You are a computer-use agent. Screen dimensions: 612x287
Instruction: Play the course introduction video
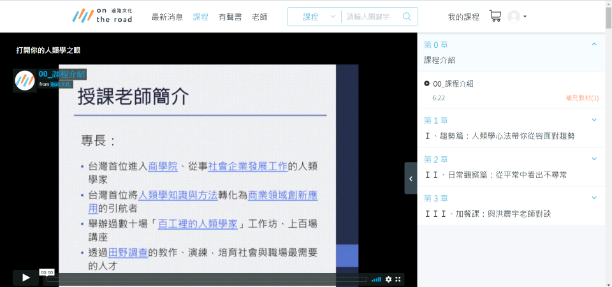point(25,277)
